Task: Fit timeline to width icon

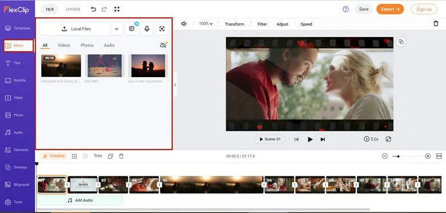Action: point(439,156)
